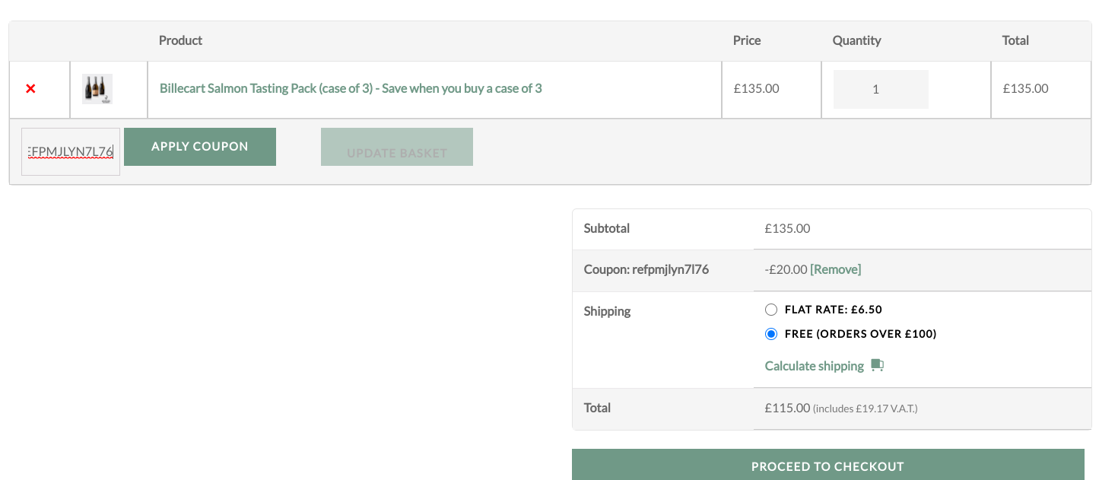
Task: Choose the Free shipping radio button
Action: [771, 334]
